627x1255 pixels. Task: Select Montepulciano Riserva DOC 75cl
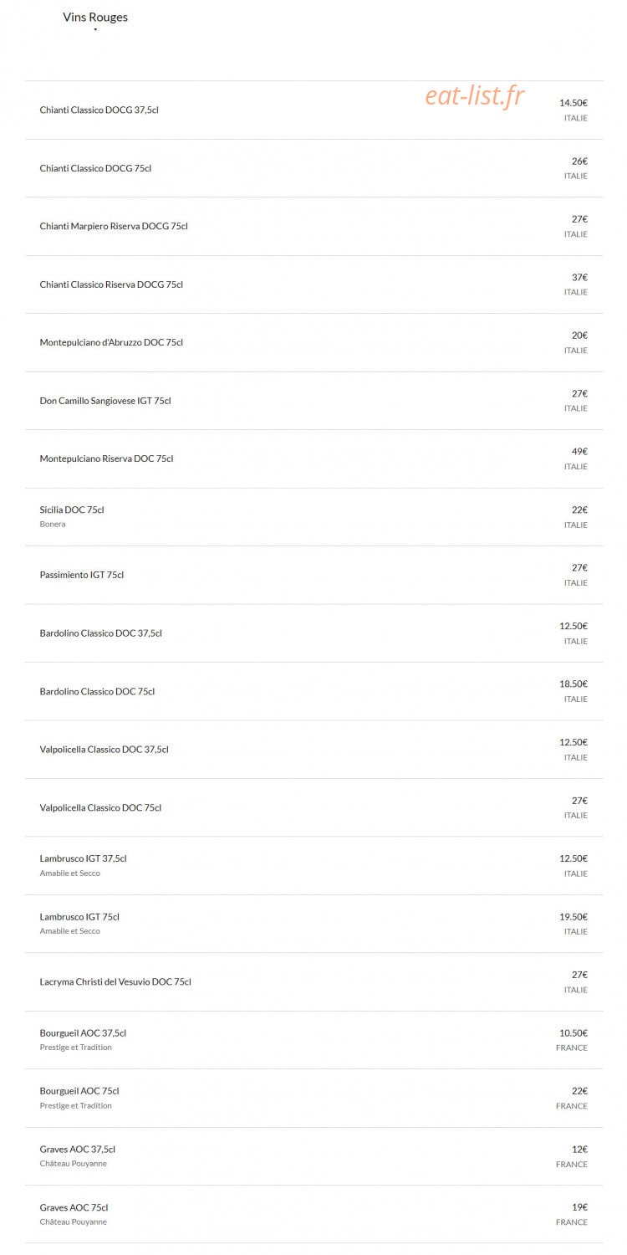pyautogui.click(x=313, y=459)
